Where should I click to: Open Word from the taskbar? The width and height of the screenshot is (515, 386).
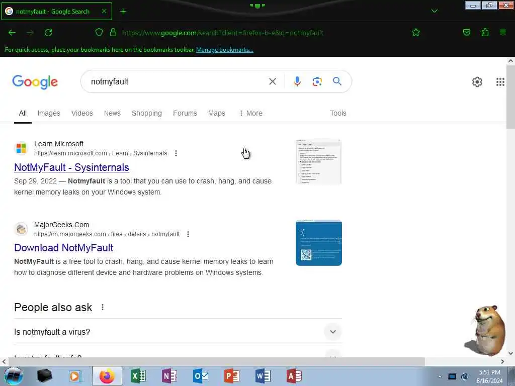pyautogui.click(x=263, y=376)
